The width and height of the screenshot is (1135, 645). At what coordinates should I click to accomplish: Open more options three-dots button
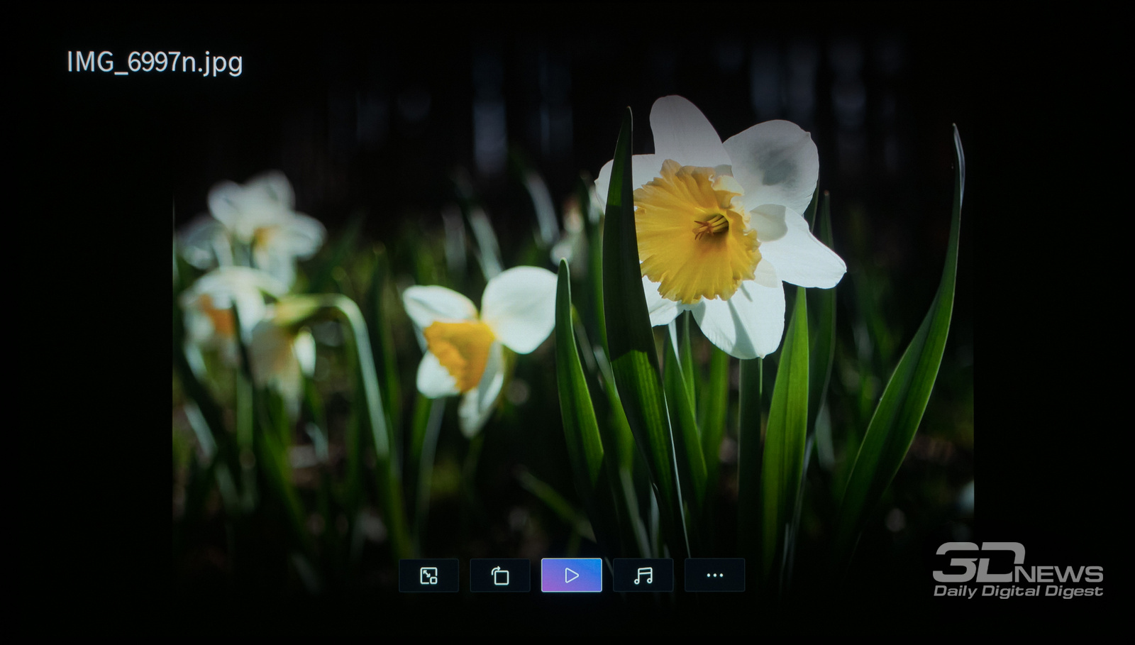click(x=715, y=575)
